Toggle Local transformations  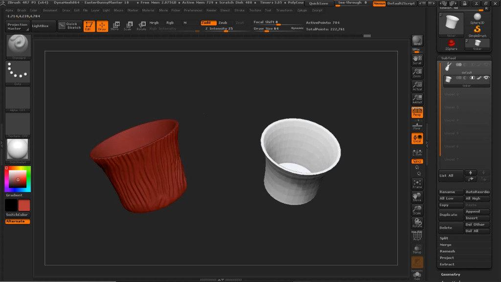click(417, 139)
